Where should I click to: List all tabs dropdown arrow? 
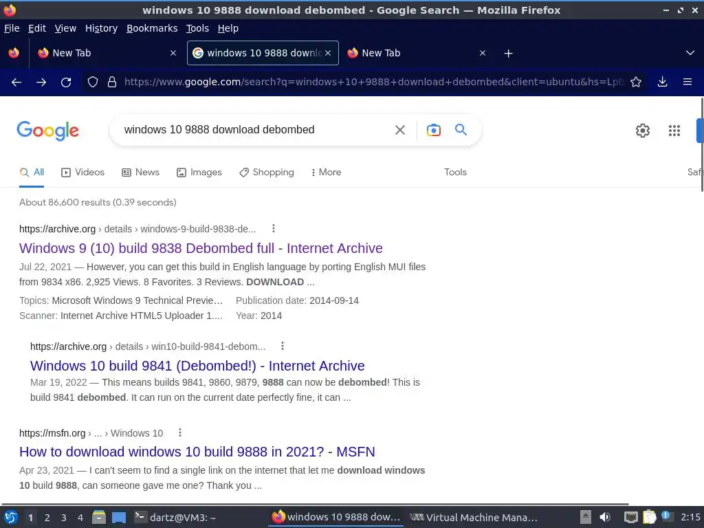[x=690, y=53]
